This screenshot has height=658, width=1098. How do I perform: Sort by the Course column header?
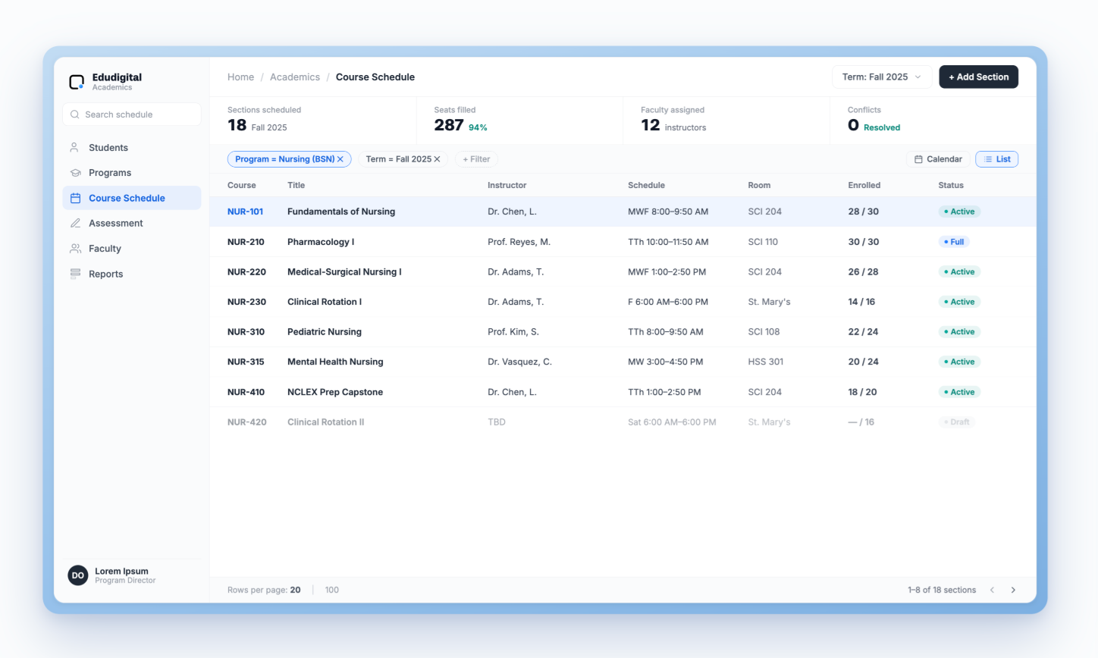point(242,185)
